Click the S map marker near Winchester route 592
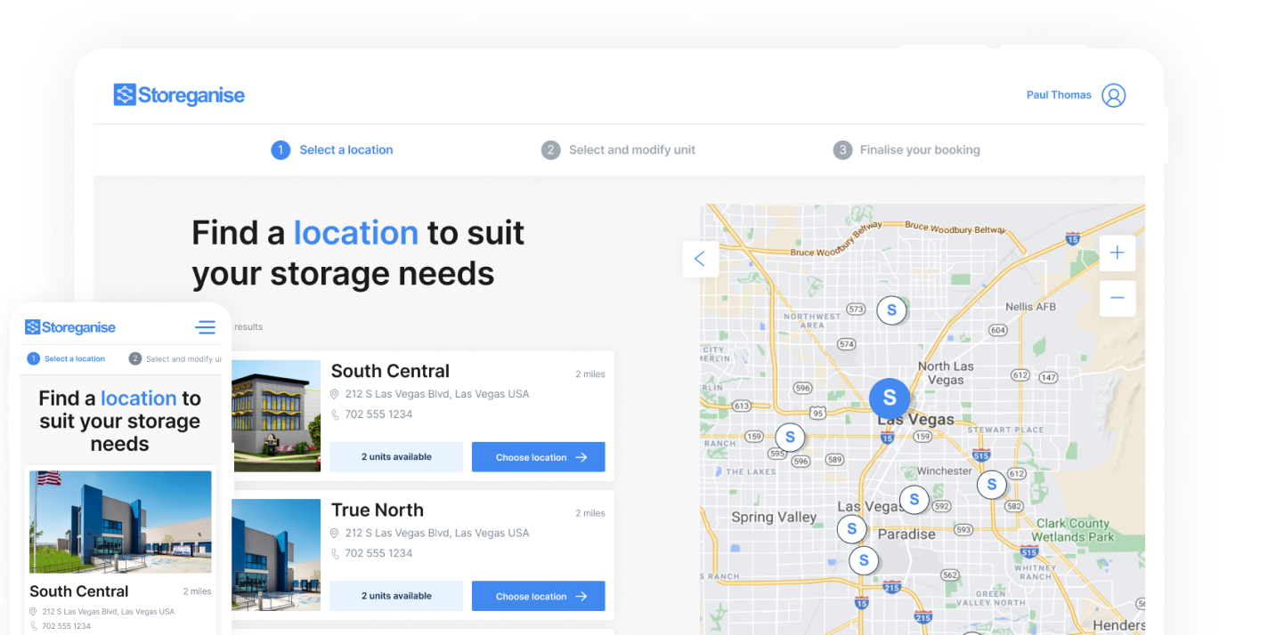This screenshot has width=1268, height=635. (x=914, y=500)
